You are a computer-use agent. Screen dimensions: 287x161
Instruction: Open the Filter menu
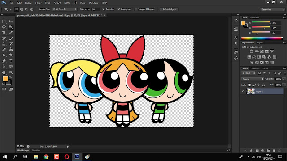tap(67, 3)
